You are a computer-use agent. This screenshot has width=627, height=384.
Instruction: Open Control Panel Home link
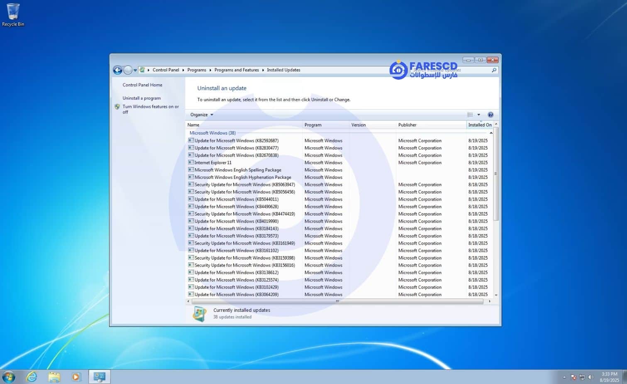142,85
